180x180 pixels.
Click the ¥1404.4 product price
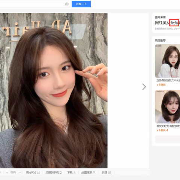pos(162,130)
